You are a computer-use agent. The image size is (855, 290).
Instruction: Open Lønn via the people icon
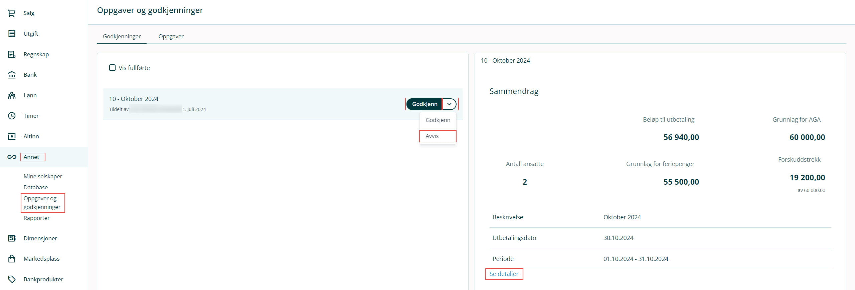tap(12, 96)
